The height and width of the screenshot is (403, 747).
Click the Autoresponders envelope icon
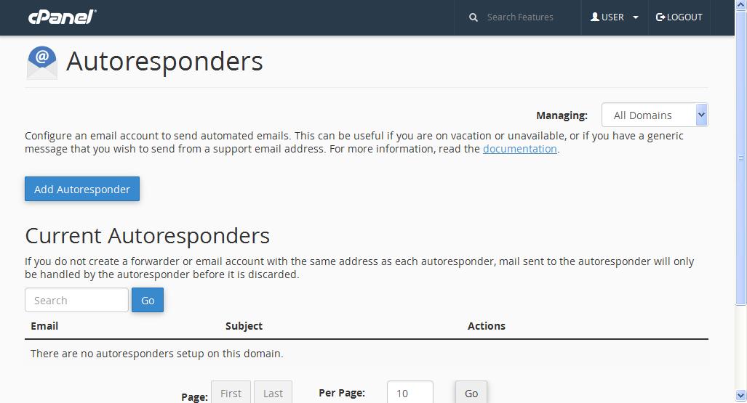pyautogui.click(x=42, y=62)
